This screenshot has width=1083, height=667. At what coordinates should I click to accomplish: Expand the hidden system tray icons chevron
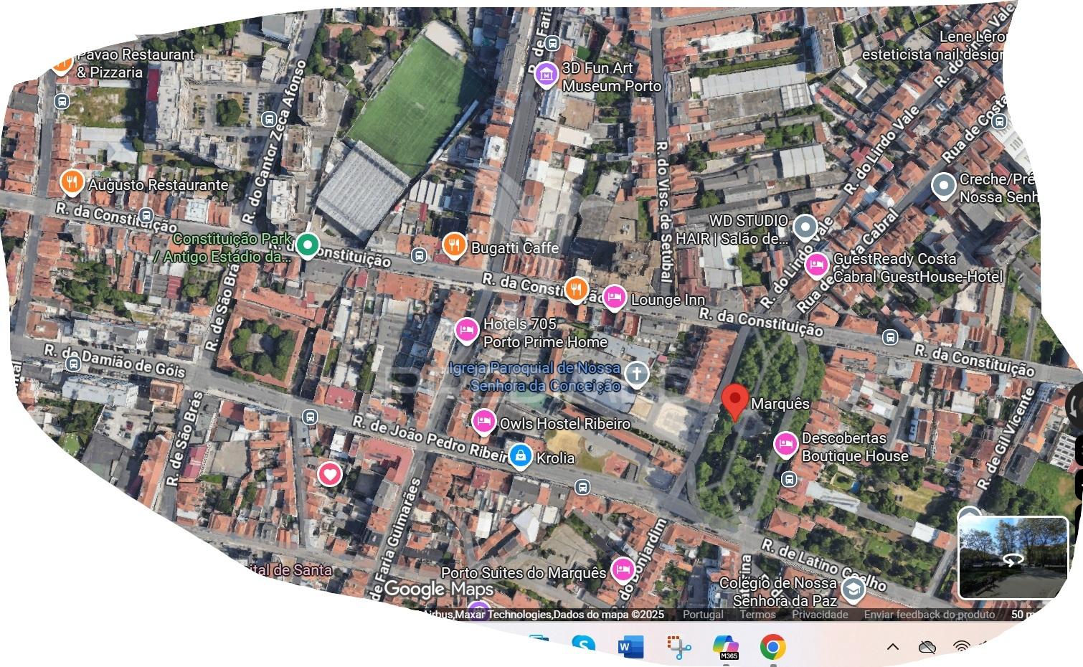tap(893, 647)
